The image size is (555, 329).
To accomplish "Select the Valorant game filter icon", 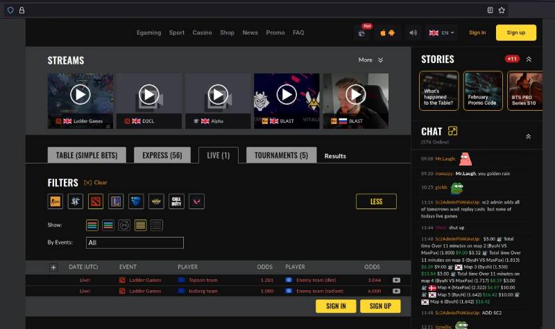I will [197, 202].
